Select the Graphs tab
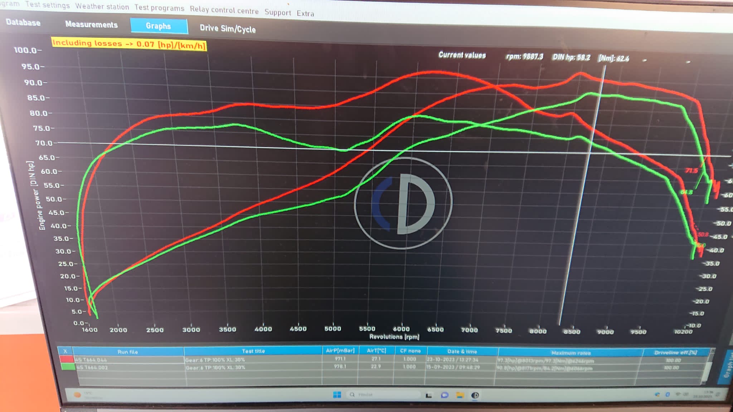This screenshot has height=412, width=733. [159, 26]
